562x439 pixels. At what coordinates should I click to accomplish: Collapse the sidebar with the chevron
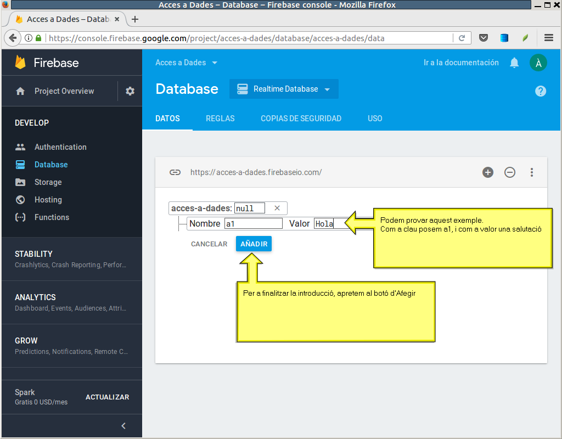tap(123, 426)
